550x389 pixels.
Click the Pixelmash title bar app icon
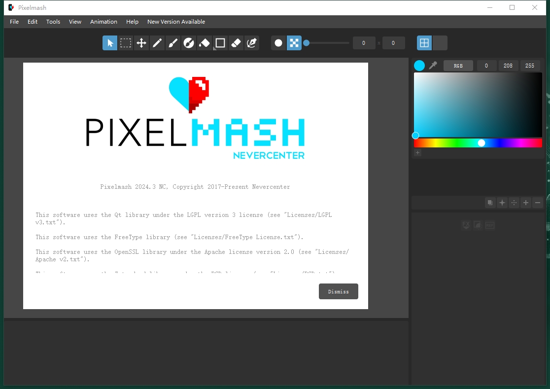tap(11, 7)
